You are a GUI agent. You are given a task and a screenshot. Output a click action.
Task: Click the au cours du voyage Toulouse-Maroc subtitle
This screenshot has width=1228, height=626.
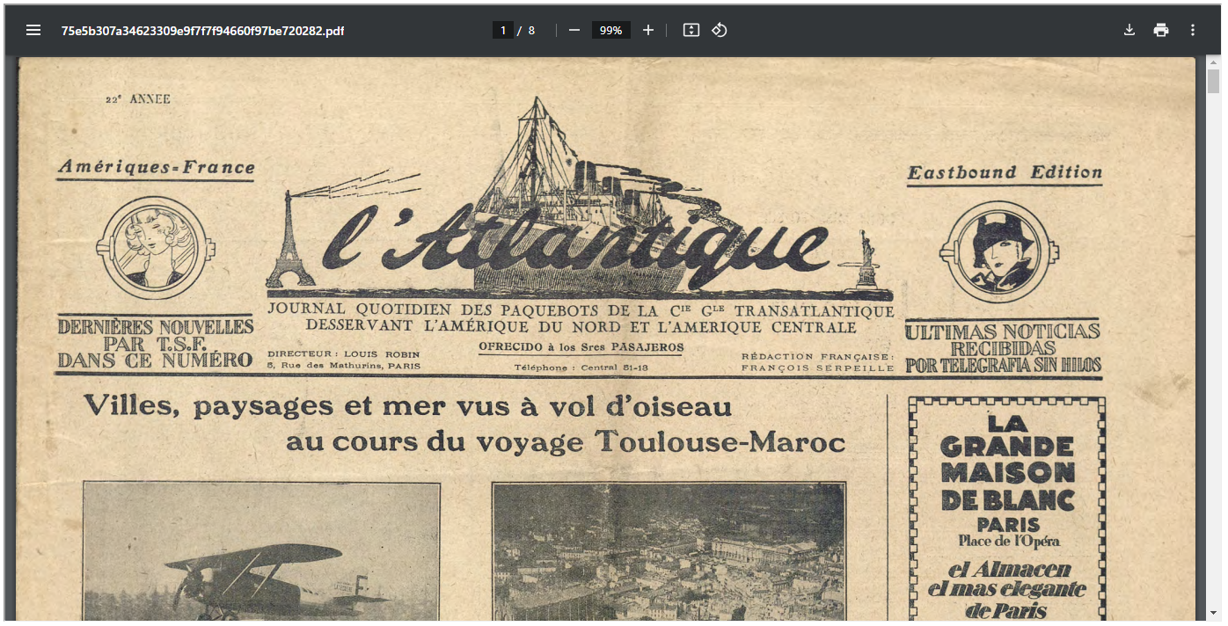point(566,441)
